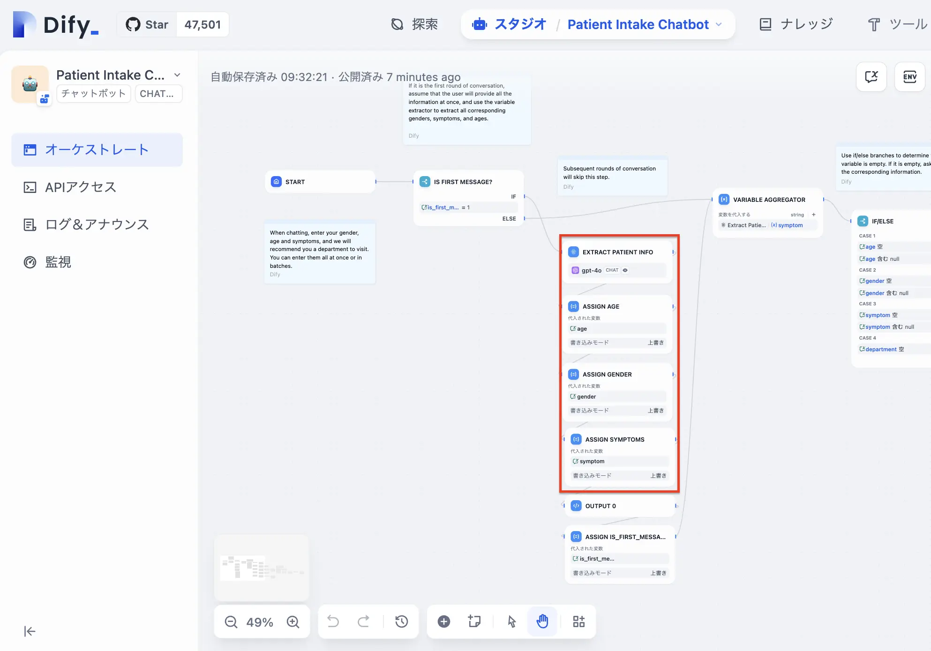Select オーケストレート in sidebar
Screen dimensions: 931x651
[97, 150]
